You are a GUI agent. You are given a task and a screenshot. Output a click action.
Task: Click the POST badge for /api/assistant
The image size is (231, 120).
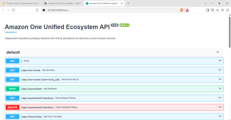coord(13,89)
